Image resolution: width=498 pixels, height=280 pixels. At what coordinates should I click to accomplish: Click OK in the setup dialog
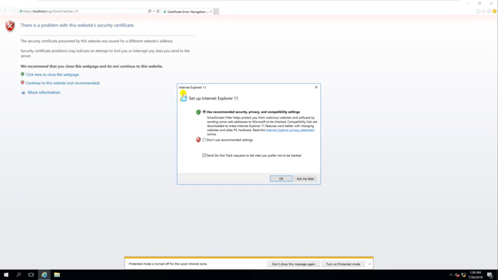(x=281, y=179)
